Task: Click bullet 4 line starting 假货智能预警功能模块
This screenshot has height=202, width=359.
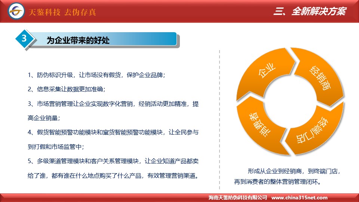Action: click(113, 132)
